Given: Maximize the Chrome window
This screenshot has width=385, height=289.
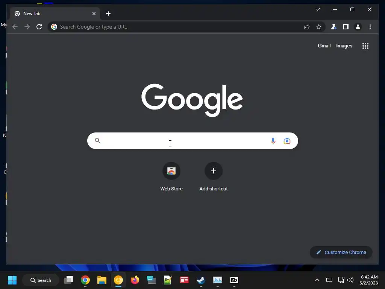Looking at the screenshot, I should (x=352, y=9).
